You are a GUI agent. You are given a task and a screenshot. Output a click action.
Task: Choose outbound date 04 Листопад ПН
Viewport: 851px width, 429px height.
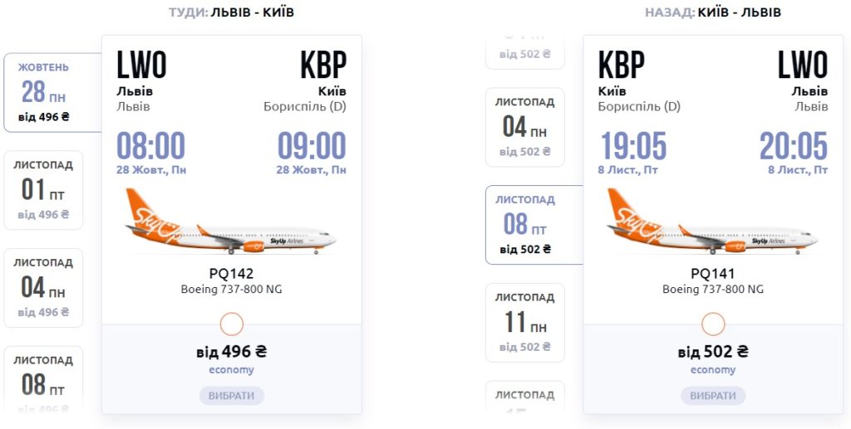point(44,288)
